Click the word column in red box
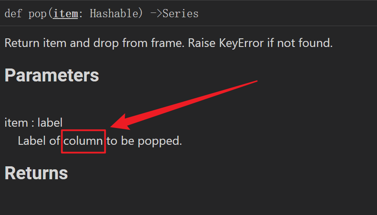The width and height of the screenshot is (377, 215). (83, 141)
